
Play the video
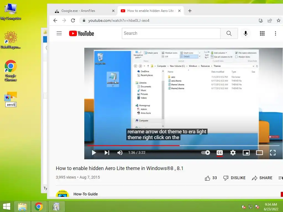[x=94, y=153]
